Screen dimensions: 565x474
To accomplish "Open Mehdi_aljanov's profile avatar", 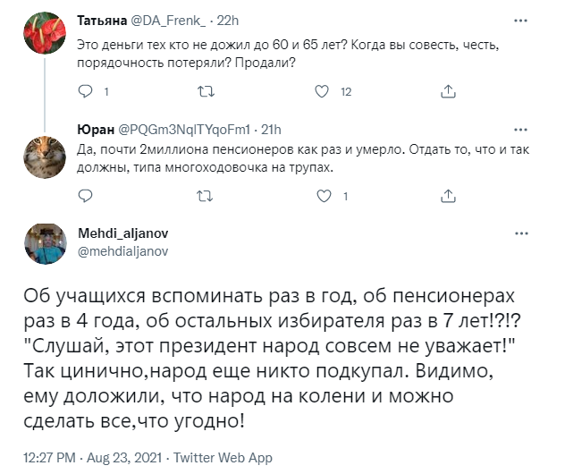I will point(39,244).
